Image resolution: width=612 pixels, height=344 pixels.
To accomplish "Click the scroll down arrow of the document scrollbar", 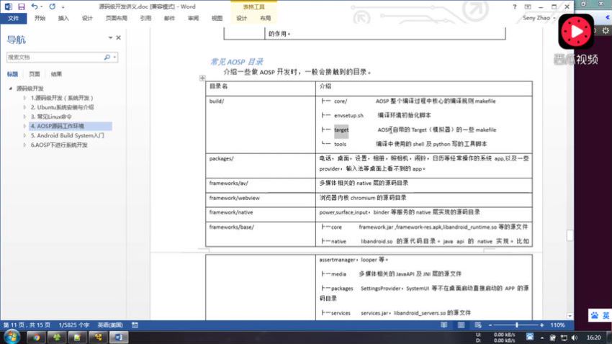I will (570, 316).
